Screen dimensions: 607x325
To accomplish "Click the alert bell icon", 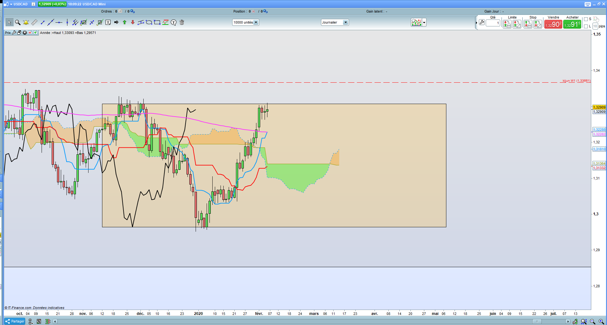I will [26, 22].
